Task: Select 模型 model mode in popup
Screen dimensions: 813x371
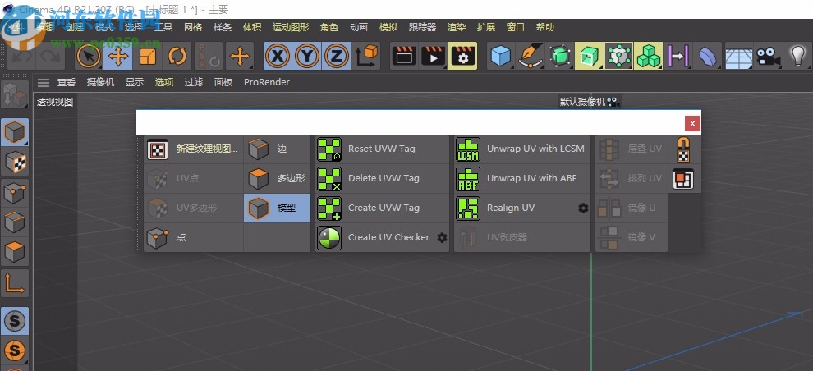Action: [x=277, y=208]
